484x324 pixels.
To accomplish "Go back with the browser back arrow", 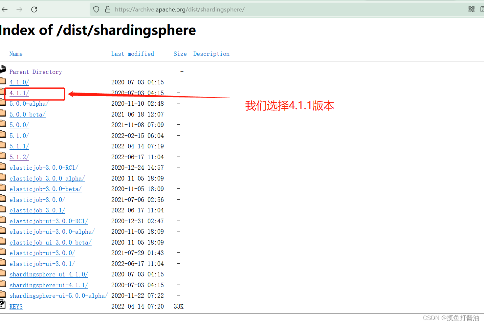I will click(x=5, y=10).
